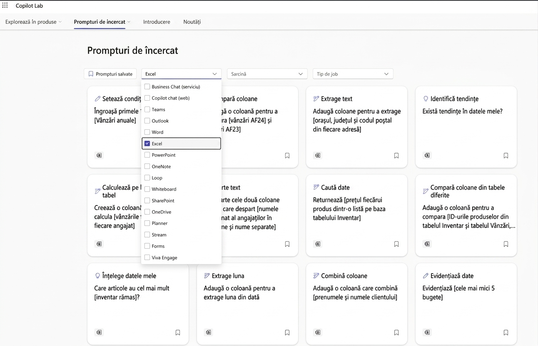Enable the Stream checkbox
Image resolution: width=538 pixels, height=346 pixels.
(147, 235)
